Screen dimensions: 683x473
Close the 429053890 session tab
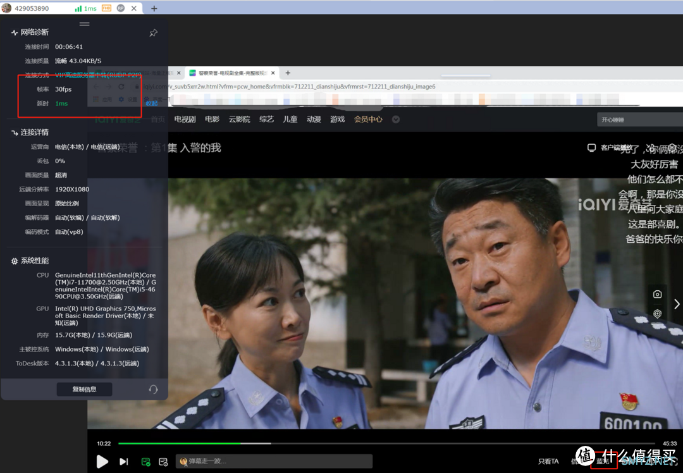133,8
